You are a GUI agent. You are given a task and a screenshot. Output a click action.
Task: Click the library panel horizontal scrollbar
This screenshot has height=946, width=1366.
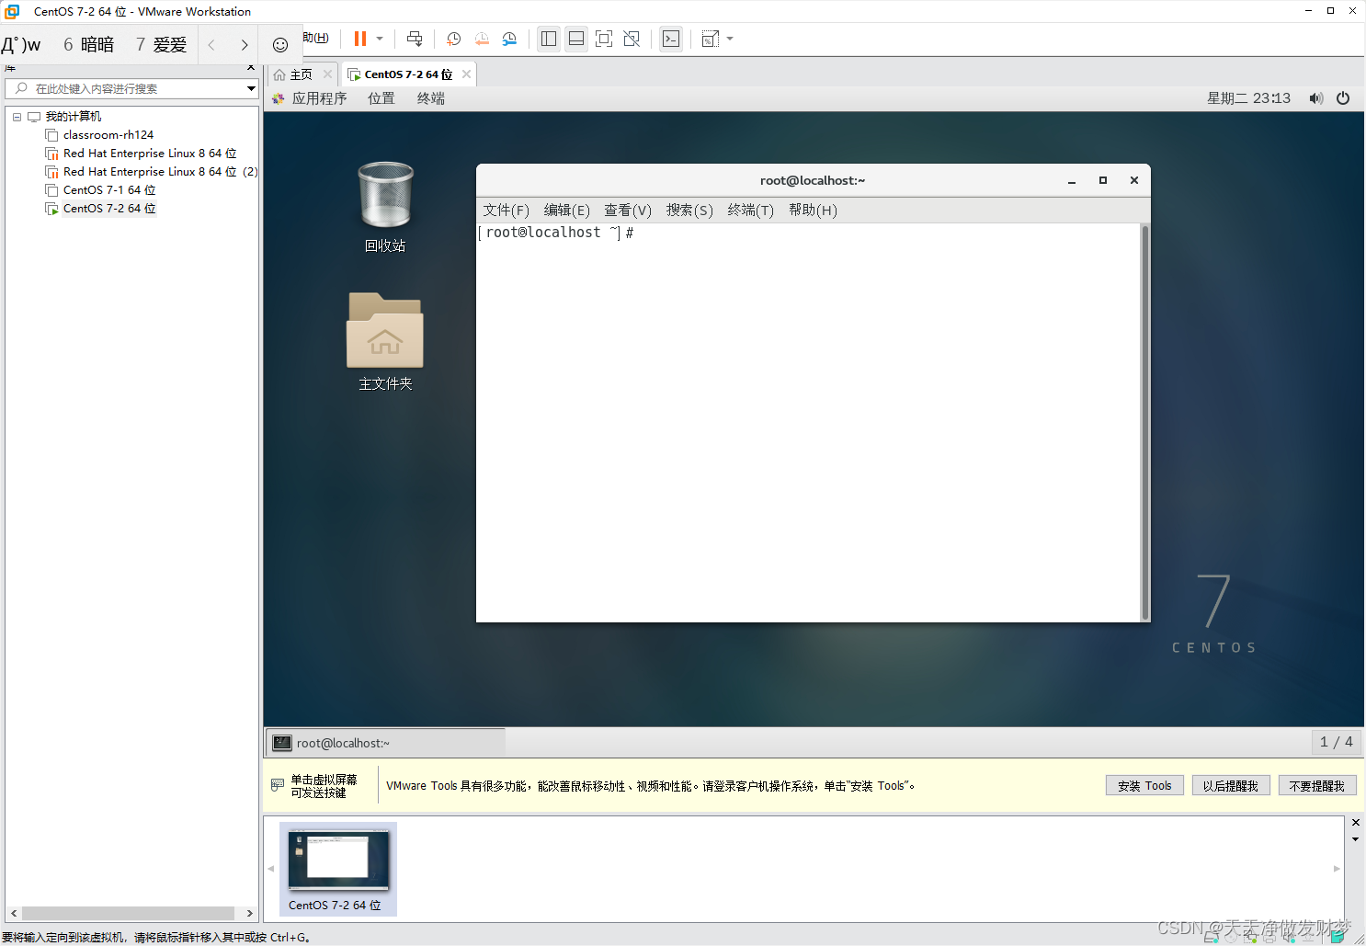coord(128,914)
